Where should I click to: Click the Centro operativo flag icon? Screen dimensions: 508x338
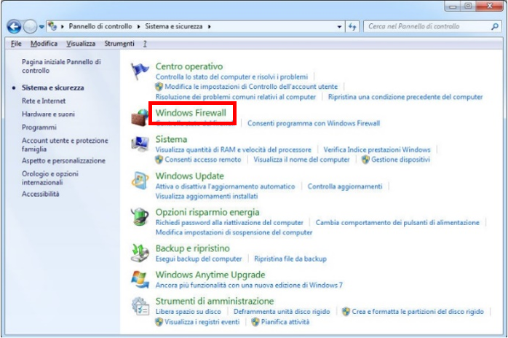tap(140, 71)
